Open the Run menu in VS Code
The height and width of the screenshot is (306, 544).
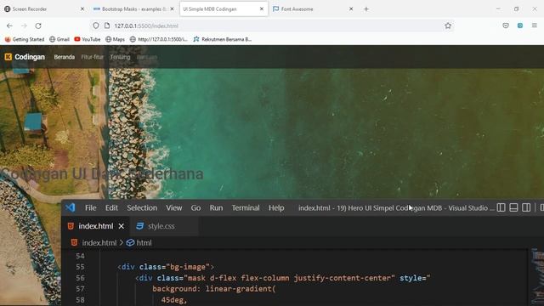[216, 207]
